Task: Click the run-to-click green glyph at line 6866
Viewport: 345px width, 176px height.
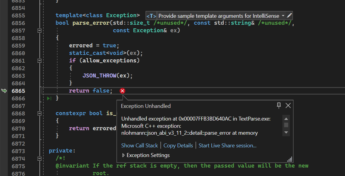Action: click(x=49, y=98)
